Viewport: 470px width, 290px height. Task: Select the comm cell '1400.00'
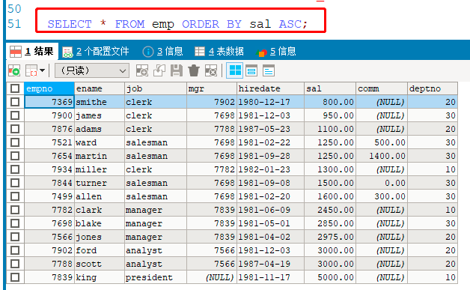tap(382, 156)
